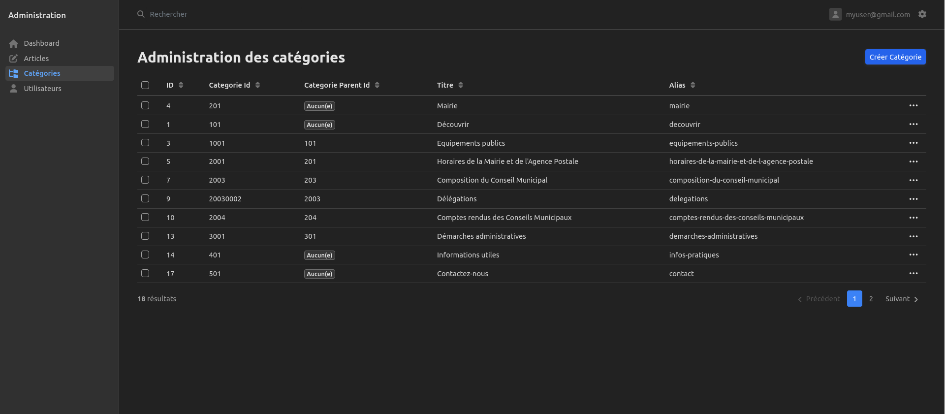Go to Dashboard in sidebar
The image size is (945, 414).
tap(60, 43)
